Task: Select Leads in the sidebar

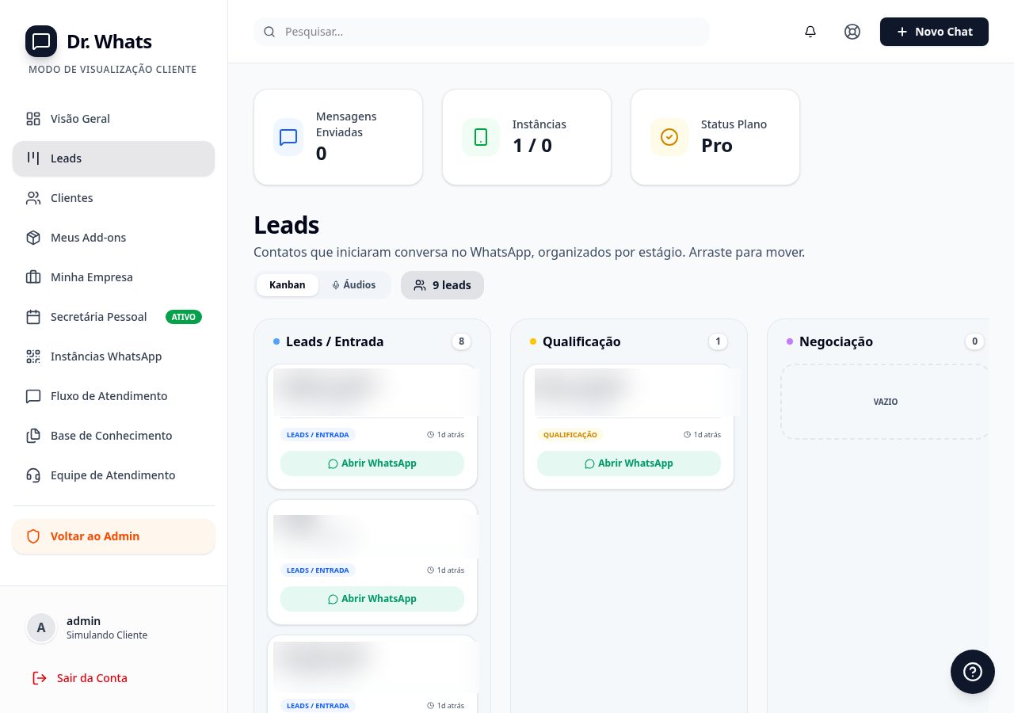Action: [113, 158]
